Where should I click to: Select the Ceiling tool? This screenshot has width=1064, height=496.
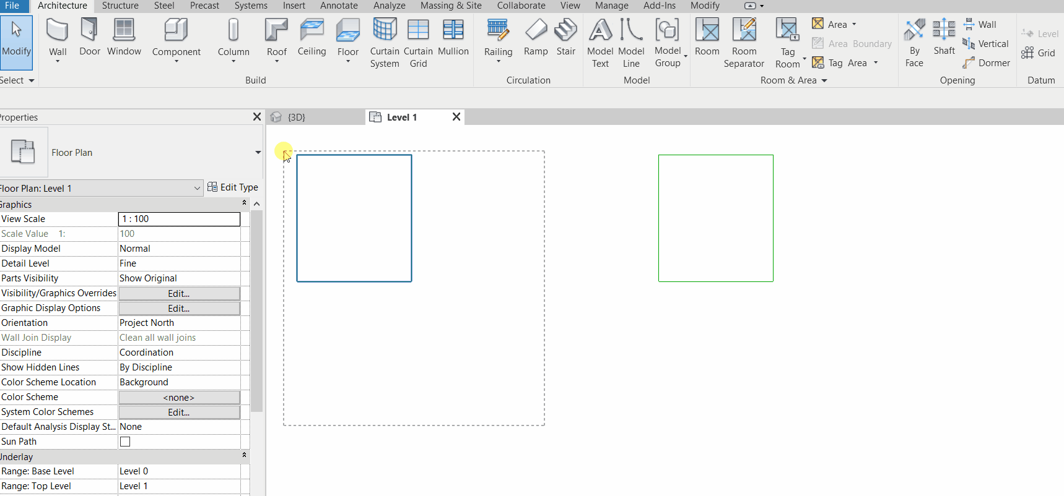pyautogui.click(x=312, y=38)
